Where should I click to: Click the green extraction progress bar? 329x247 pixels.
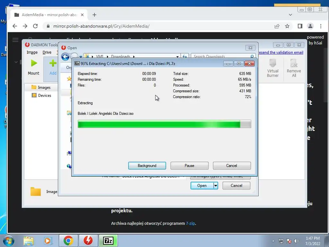click(x=164, y=124)
